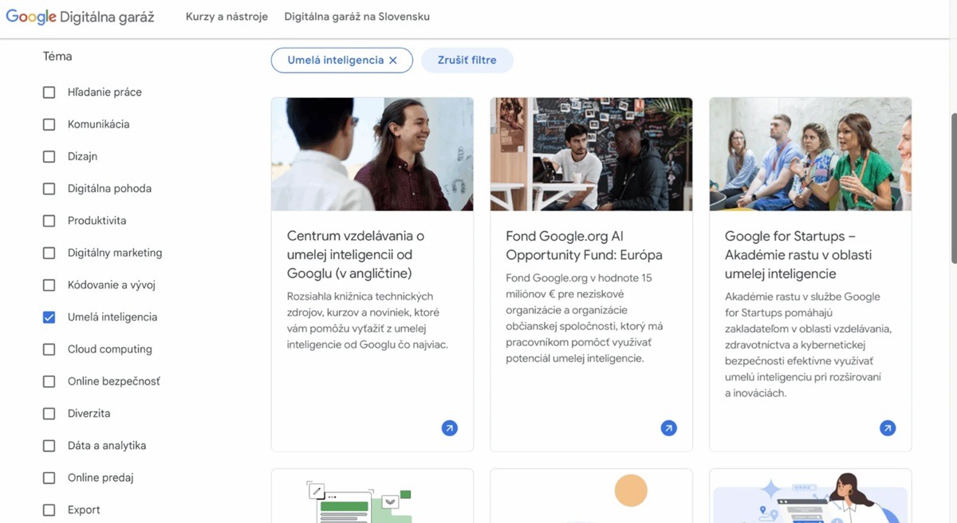The height and width of the screenshot is (523, 957).
Task: Click the group discussion thumbnail
Action: (810, 154)
